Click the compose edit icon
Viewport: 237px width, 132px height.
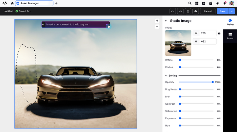click(204, 3)
